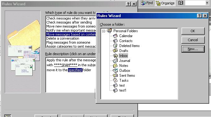Select the test1 folder
Viewport: 211px width, 117px height.
tap(123, 90)
